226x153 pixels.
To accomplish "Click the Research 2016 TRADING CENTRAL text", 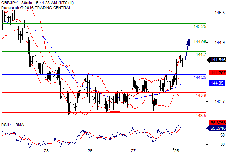I will point(36,8).
